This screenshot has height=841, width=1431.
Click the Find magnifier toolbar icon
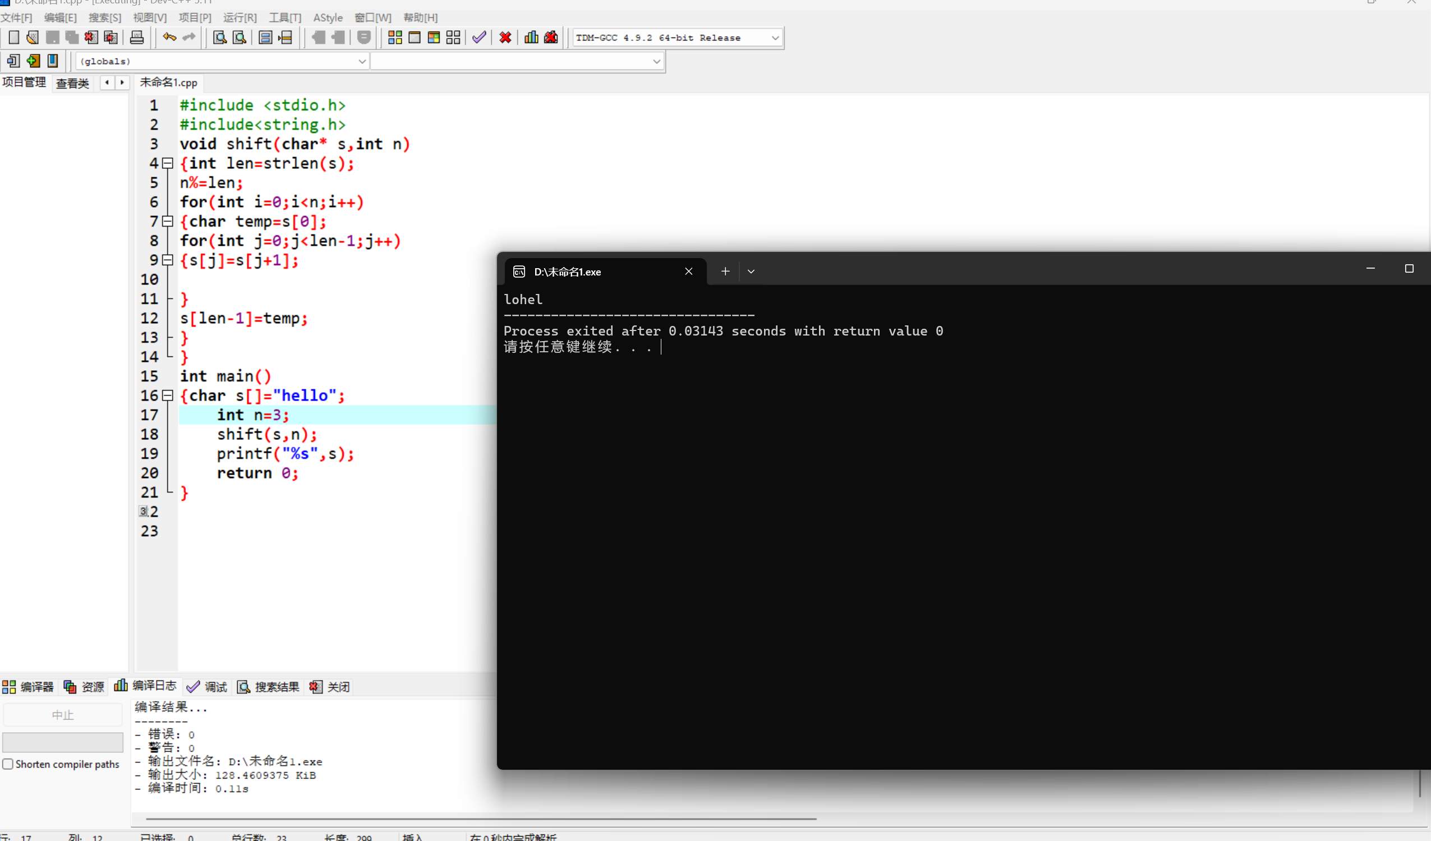point(220,38)
